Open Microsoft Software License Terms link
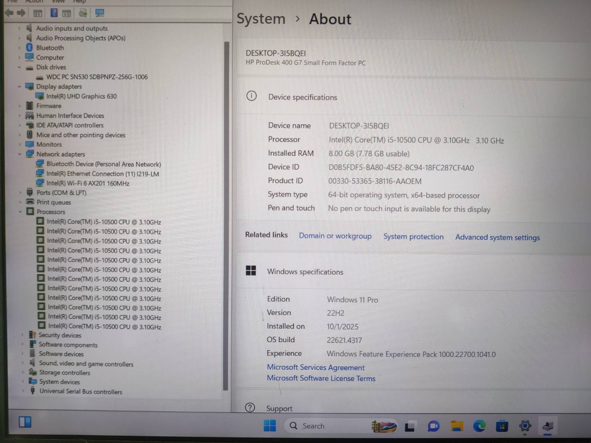The image size is (591, 443). click(x=321, y=378)
